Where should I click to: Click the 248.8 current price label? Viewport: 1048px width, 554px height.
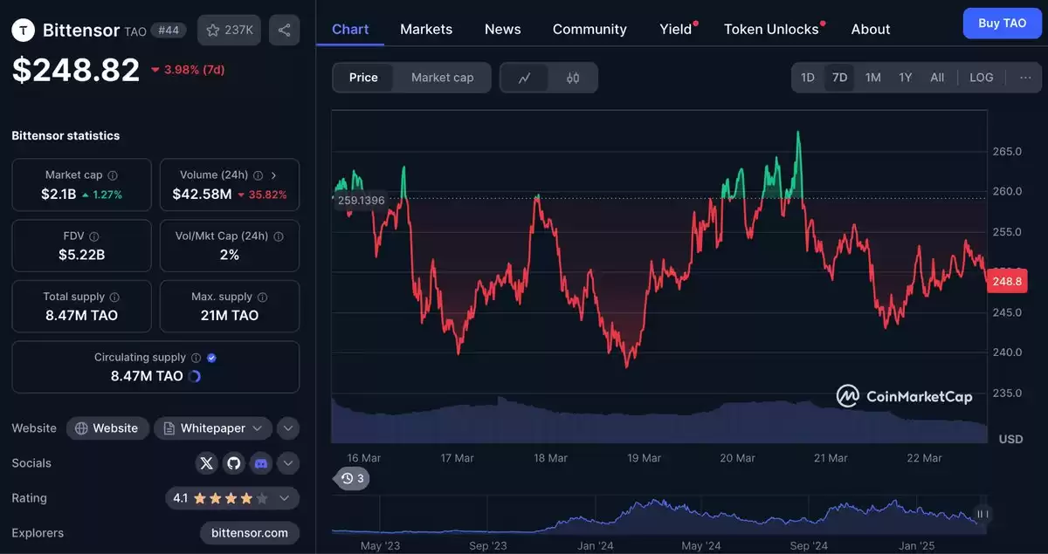(1007, 282)
